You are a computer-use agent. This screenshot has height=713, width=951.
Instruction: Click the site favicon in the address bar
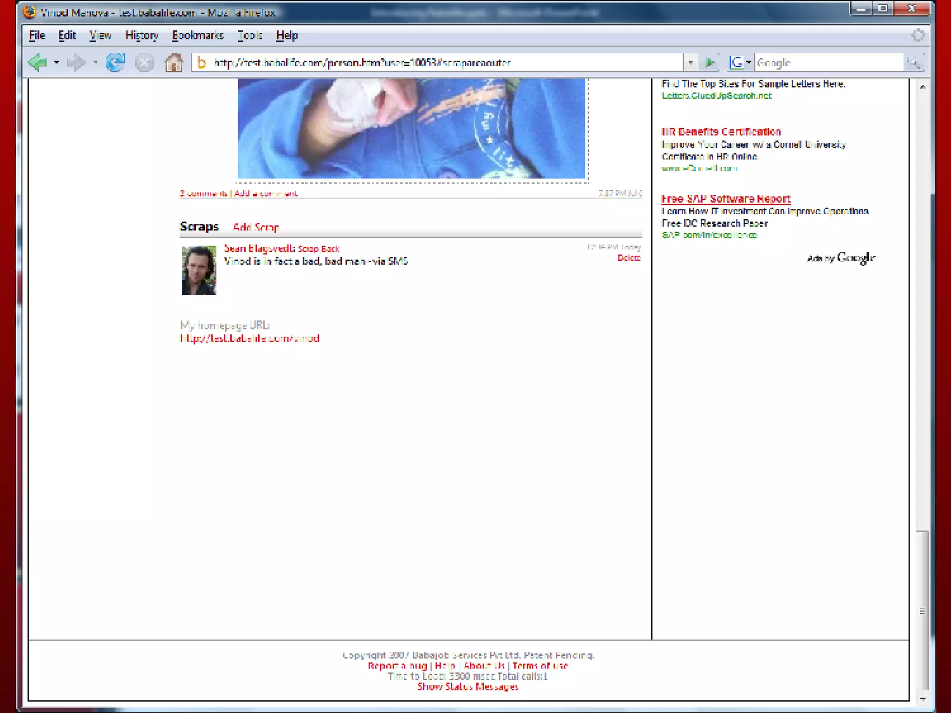click(x=202, y=62)
